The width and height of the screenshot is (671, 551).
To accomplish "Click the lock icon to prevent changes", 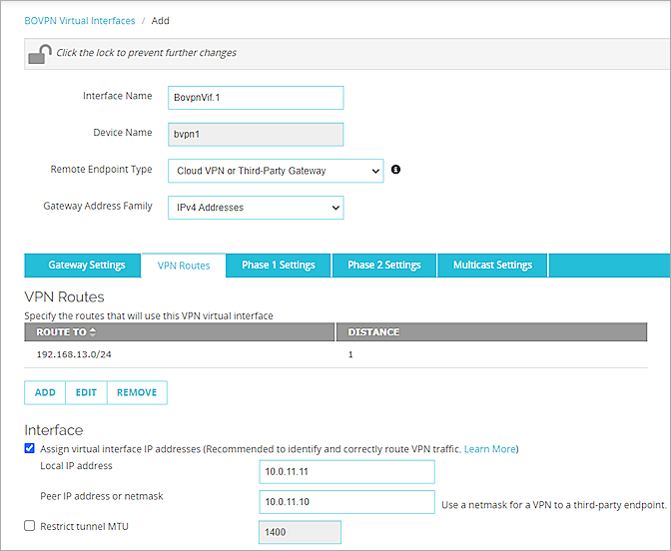I will [x=39, y=54].
